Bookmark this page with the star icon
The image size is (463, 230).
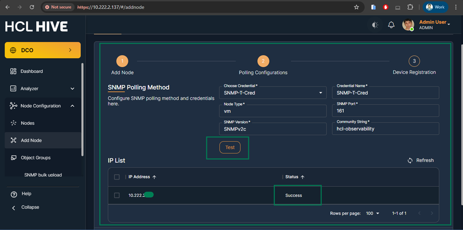coord(356,7)
